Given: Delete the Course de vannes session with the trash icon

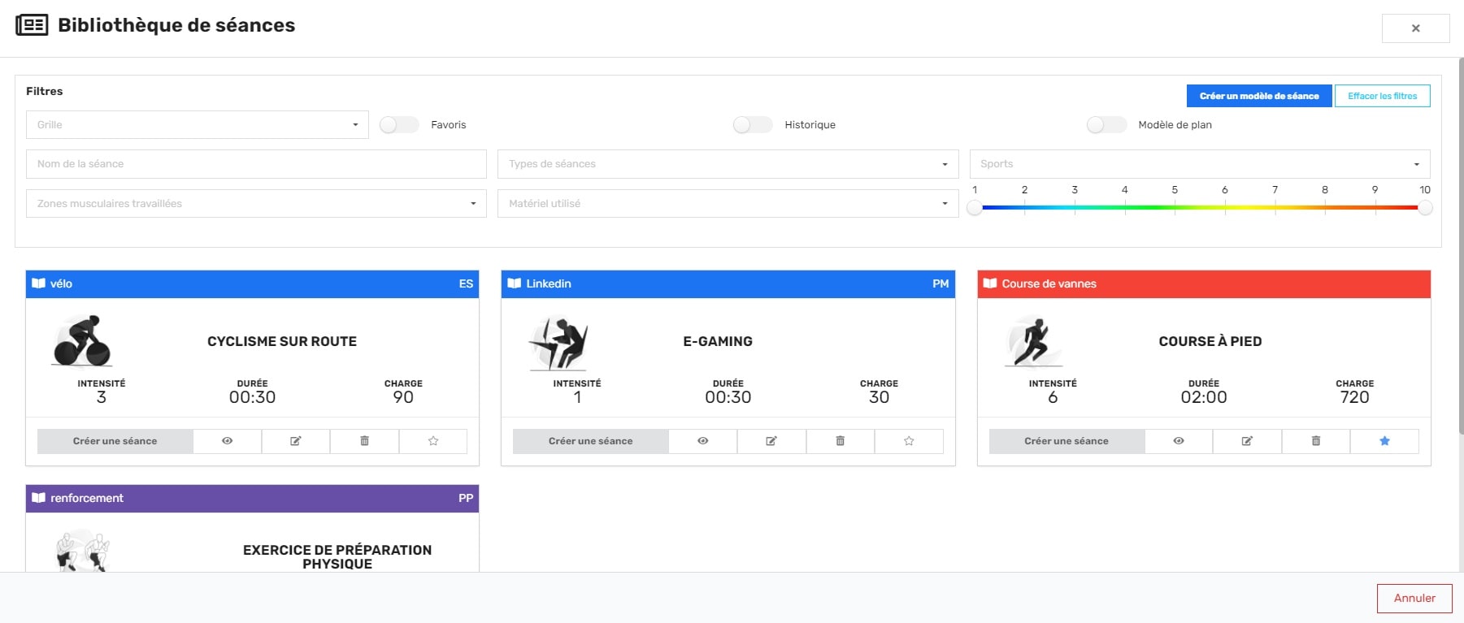Looking at the screenshot, I should [x=1316, y=441].
